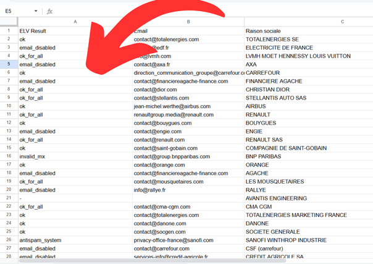Select the 'ELV Result' header cell

pyautogui.click(x=75, y=31)
